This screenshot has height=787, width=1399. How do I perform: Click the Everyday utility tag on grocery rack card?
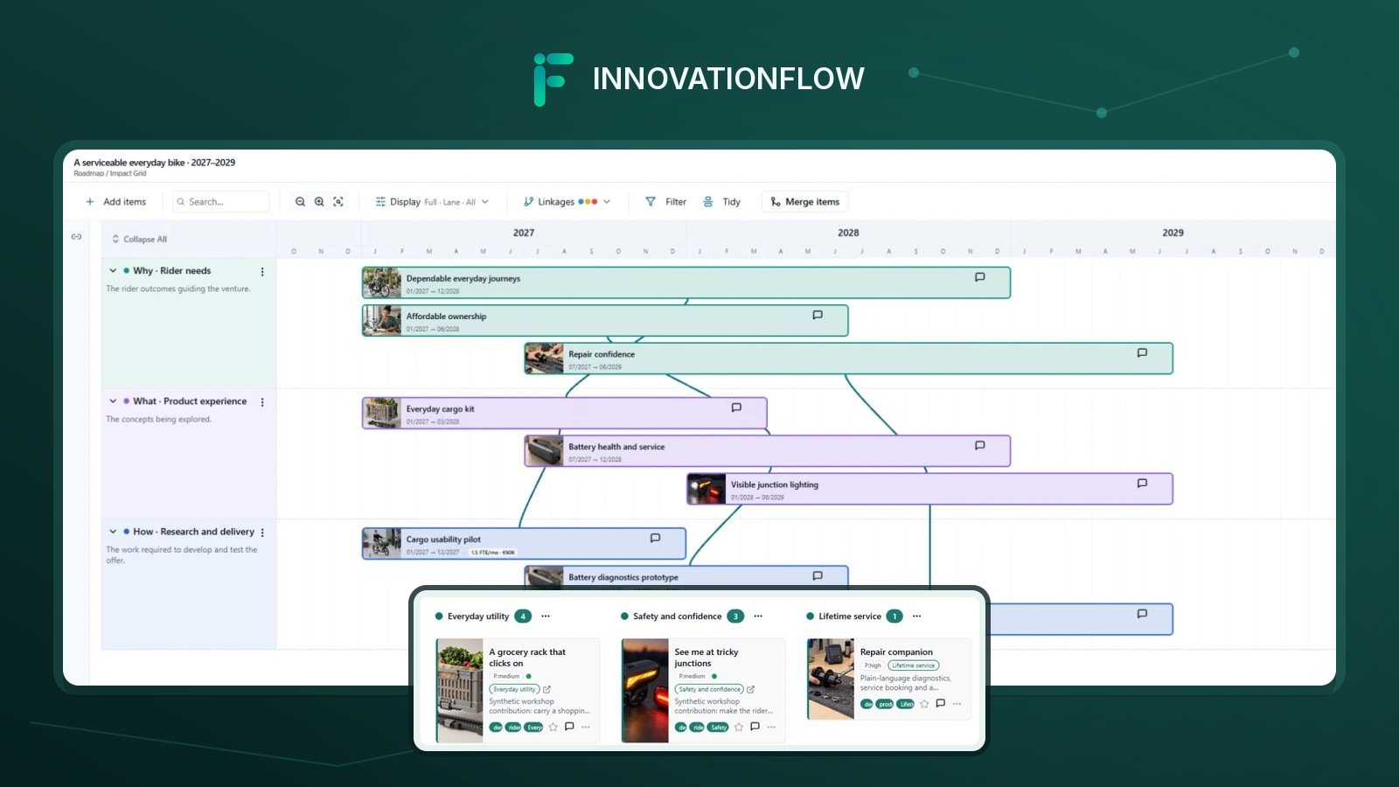click(x=515, y=689)
